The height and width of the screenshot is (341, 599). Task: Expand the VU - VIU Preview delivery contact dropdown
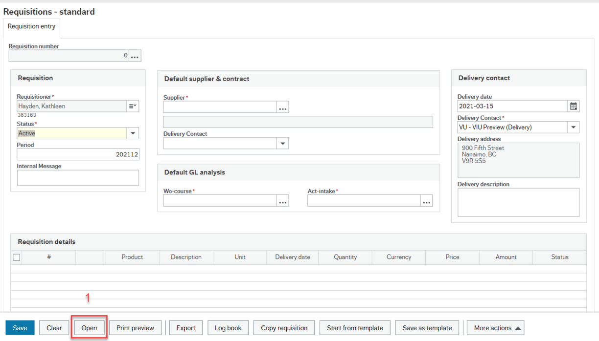click(573, 127)
